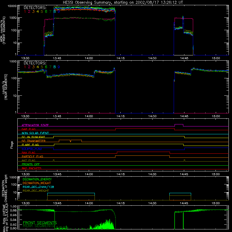Click the 1.00 tick label on livetime axis
The width and height of the screenshot is (232, 232).
click(x=13, y=206)
